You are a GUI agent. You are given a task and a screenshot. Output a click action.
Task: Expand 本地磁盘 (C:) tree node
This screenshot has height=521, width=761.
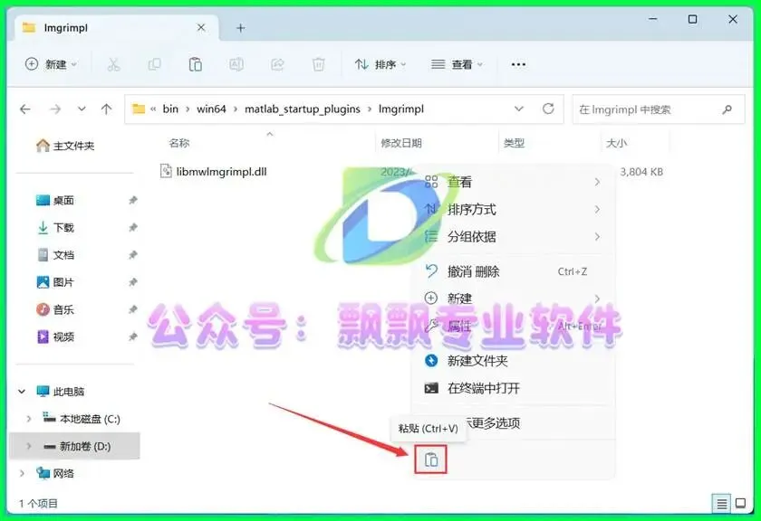[29, 419]
